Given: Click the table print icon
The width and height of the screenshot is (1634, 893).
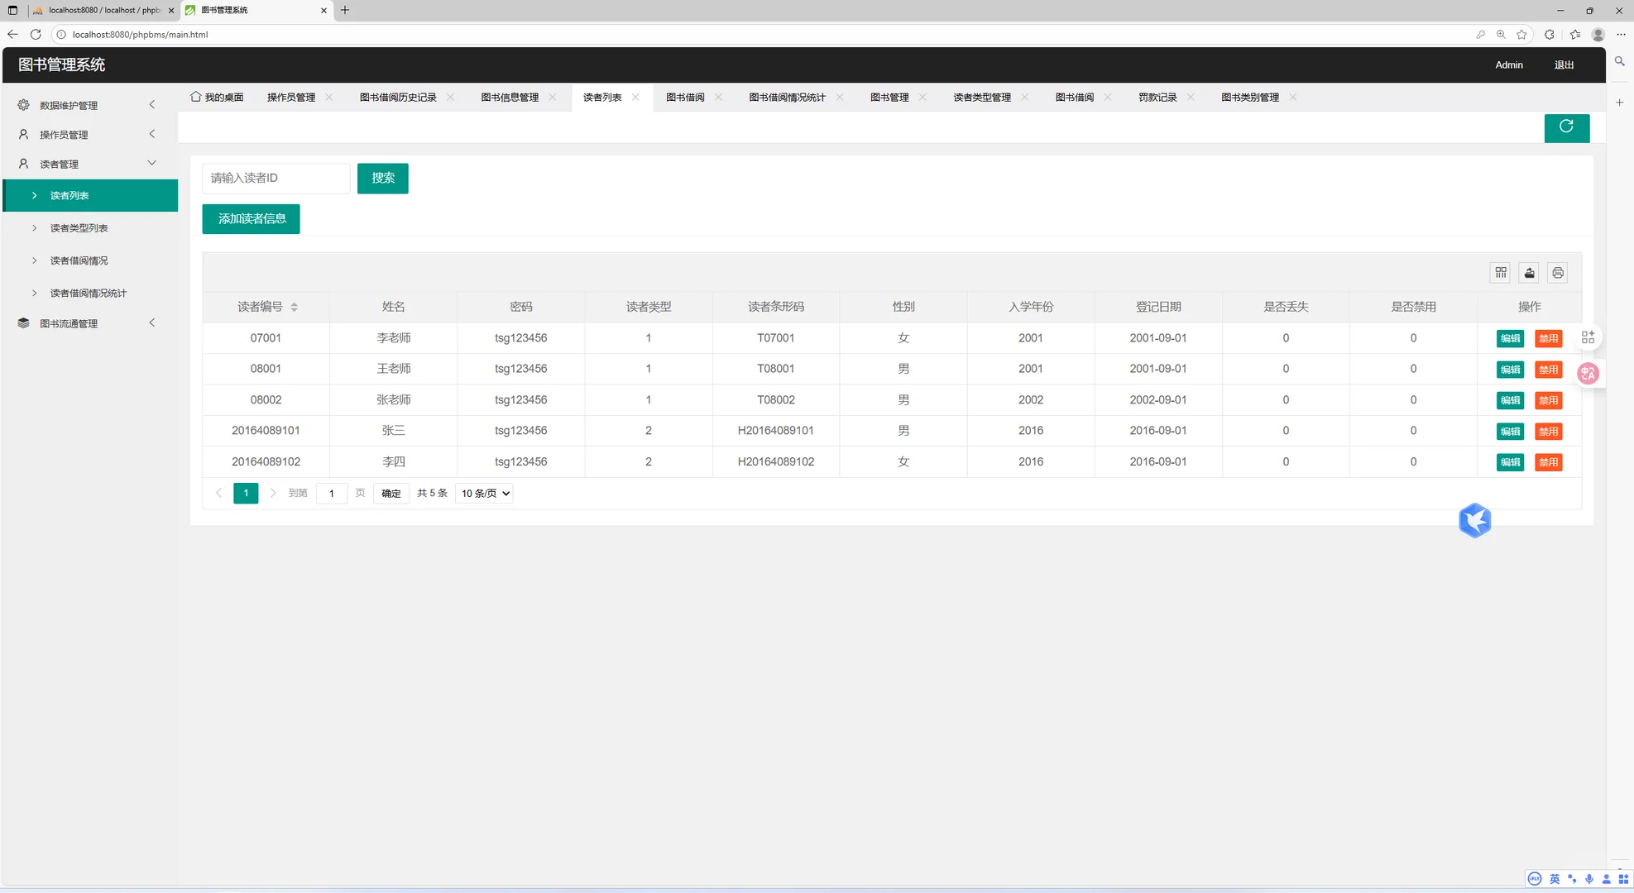Looking at the screenshot, I should (x=1558, y=273).
